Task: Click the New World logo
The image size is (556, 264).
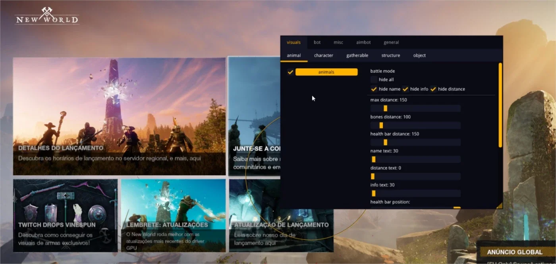Action: 47,16
